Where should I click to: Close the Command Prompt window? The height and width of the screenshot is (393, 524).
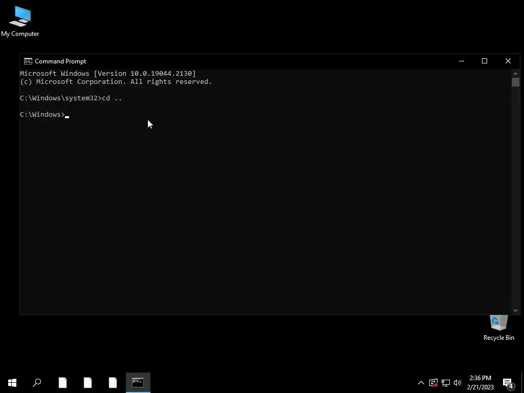508,61
